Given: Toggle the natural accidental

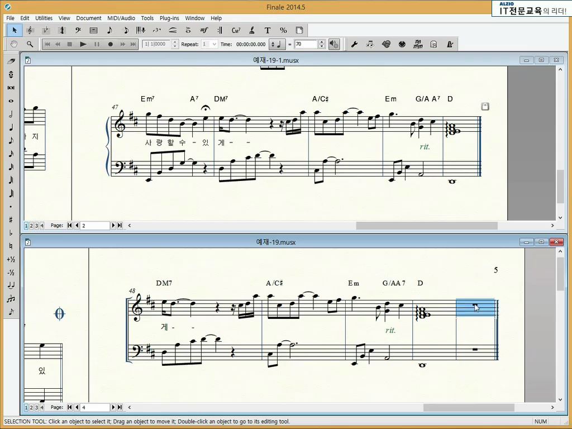Looking at the screenshot, I should [11, 246].
